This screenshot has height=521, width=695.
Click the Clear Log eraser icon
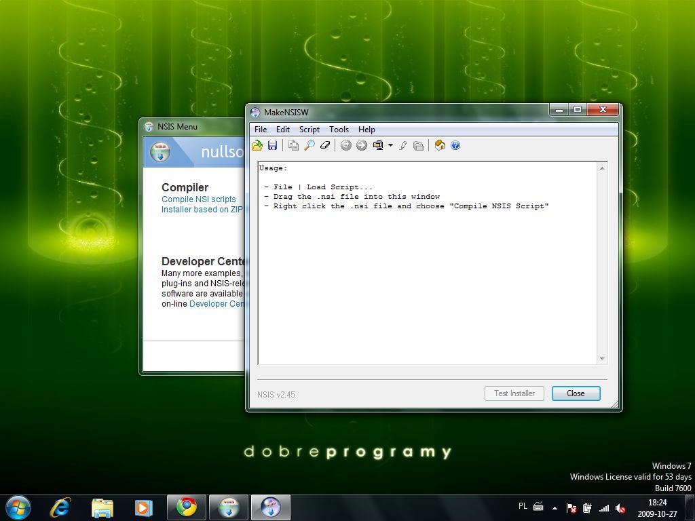tap(325, 145)
